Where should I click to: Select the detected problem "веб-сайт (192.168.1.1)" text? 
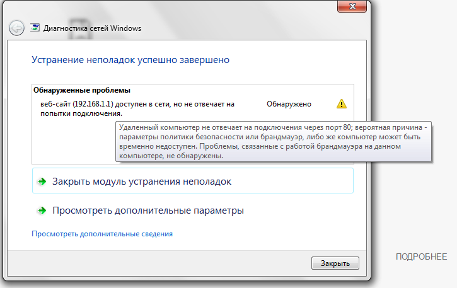pyautogui.click(x=133, y=104)
